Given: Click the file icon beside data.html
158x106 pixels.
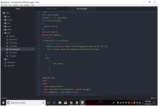Looking at the screenshot, I should tap(7, 36).
